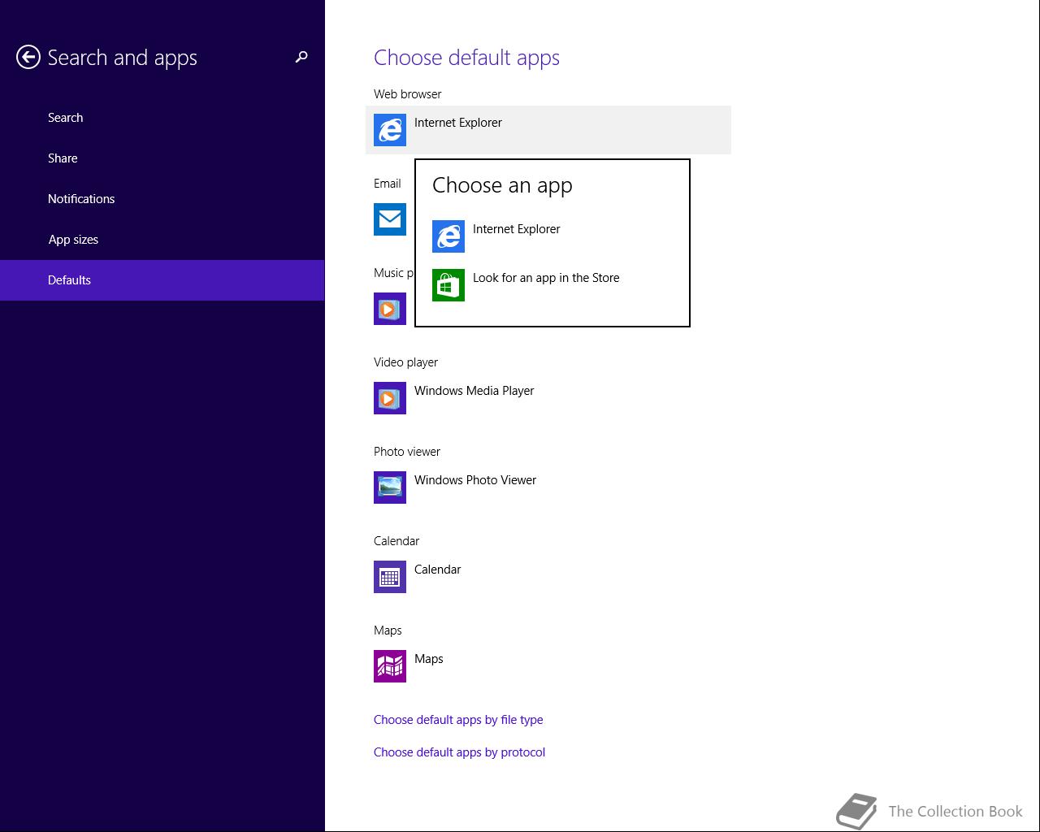Change the Windows Photo Viewer default
1040x832 pixels.
pyautogui.click(x=475, y=480)
